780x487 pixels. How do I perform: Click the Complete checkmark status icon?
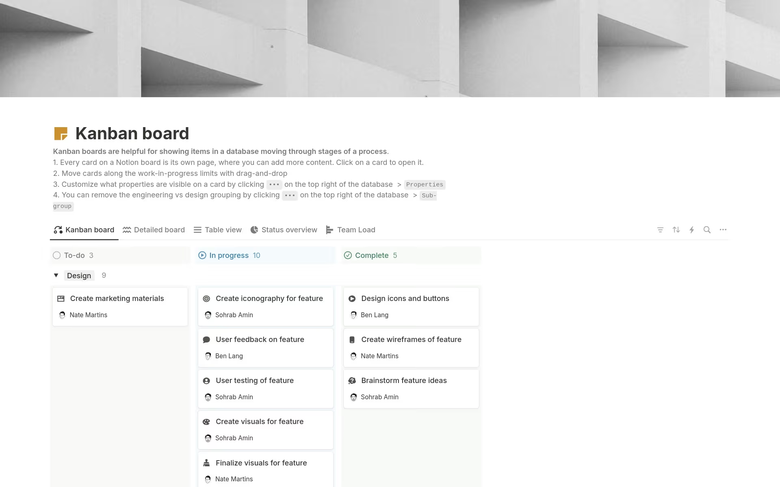point(348,255)
